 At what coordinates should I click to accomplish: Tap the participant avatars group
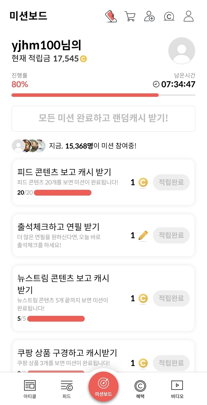[x=29, y=146]
